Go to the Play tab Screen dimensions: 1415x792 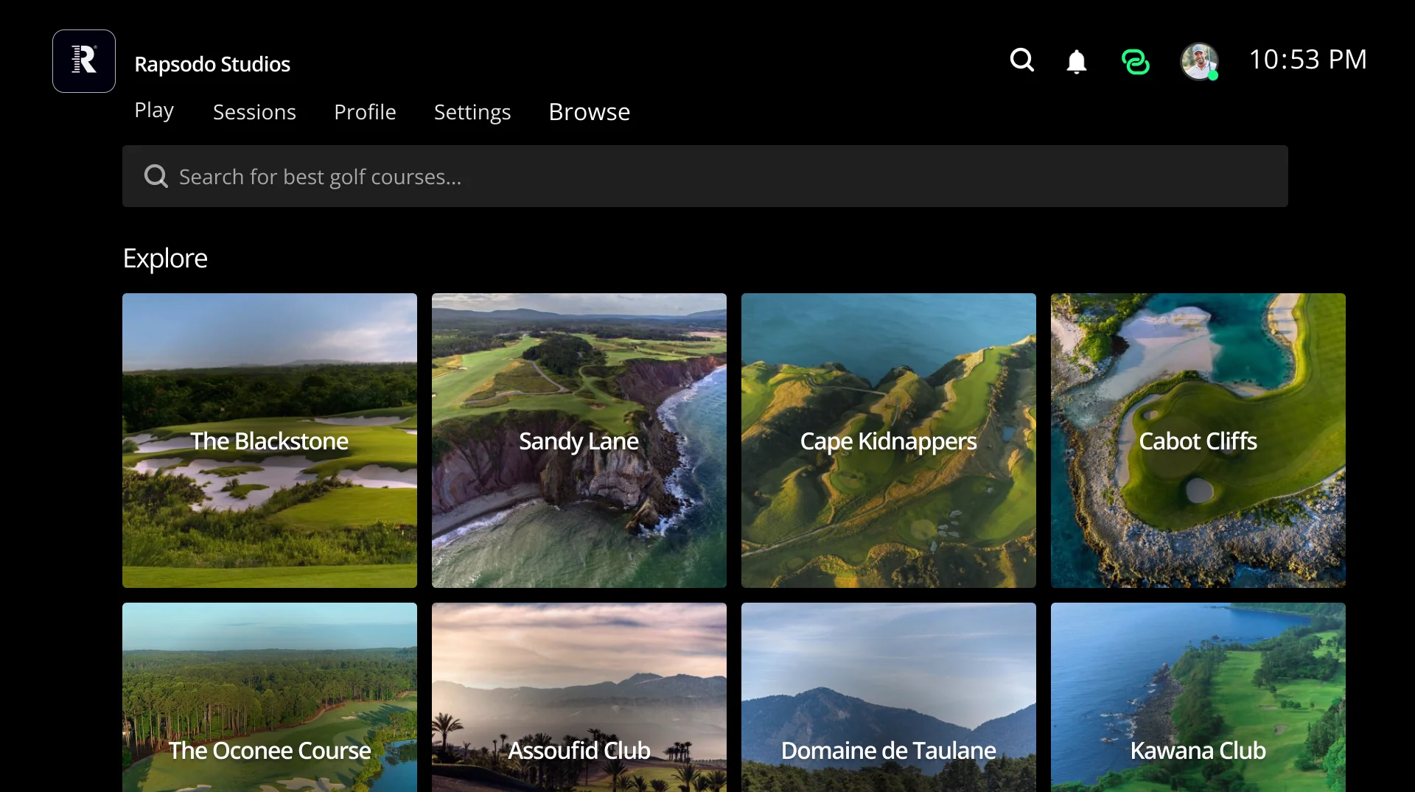point(154,111)
